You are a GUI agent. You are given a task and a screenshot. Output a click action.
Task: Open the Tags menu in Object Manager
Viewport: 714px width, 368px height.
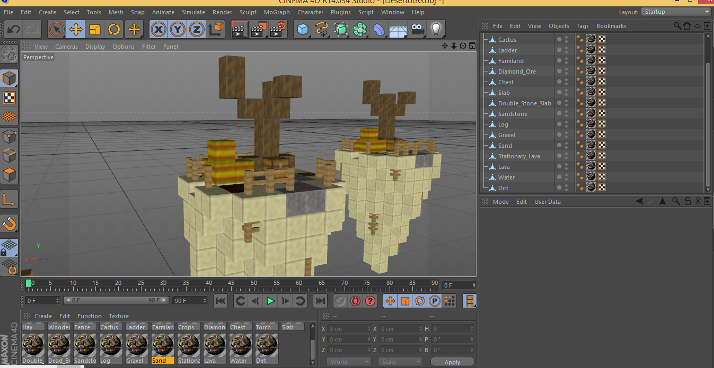coord(583,26)
